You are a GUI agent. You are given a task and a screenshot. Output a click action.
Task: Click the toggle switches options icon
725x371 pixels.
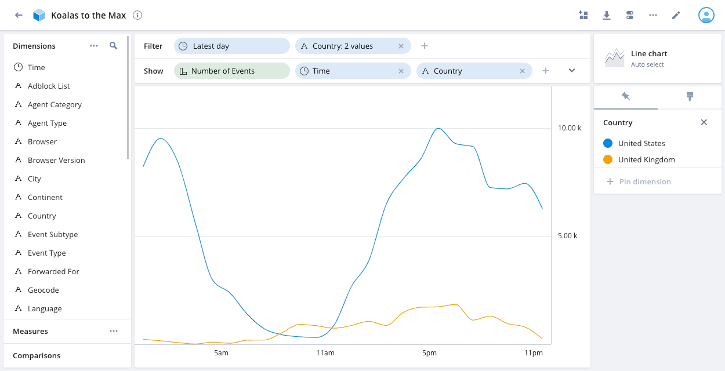(630, 16)
